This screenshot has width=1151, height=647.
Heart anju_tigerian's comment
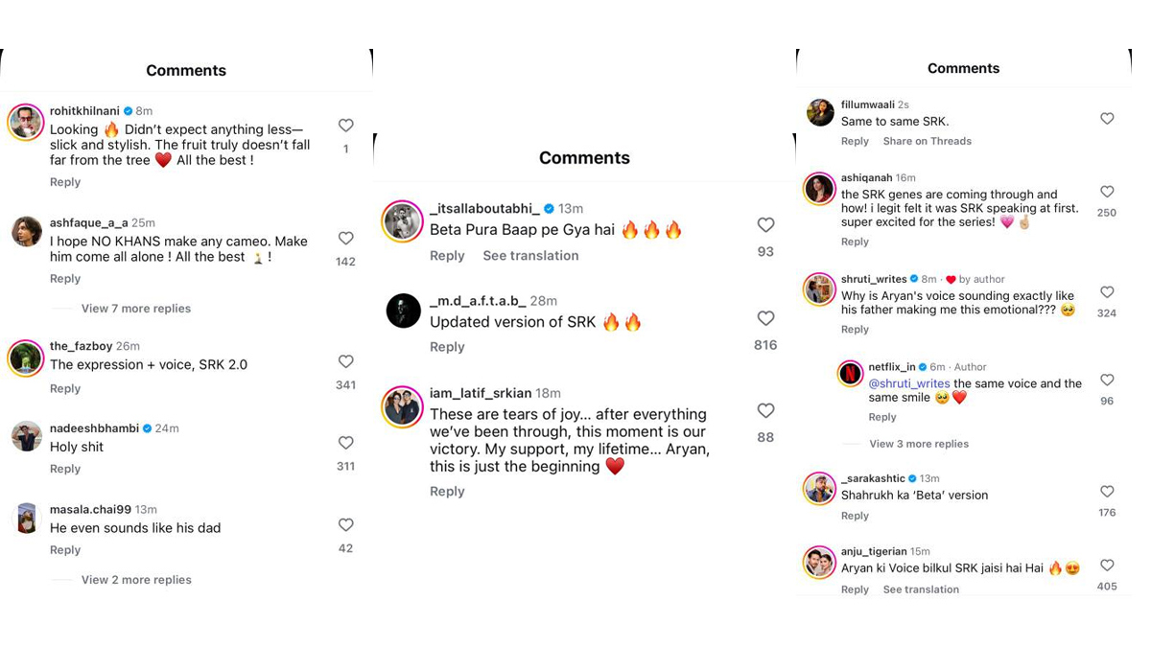point(1107,566)
